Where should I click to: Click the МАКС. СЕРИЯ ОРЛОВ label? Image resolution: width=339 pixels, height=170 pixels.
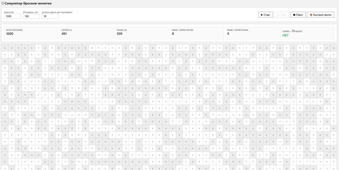click(x=182, y=30)
